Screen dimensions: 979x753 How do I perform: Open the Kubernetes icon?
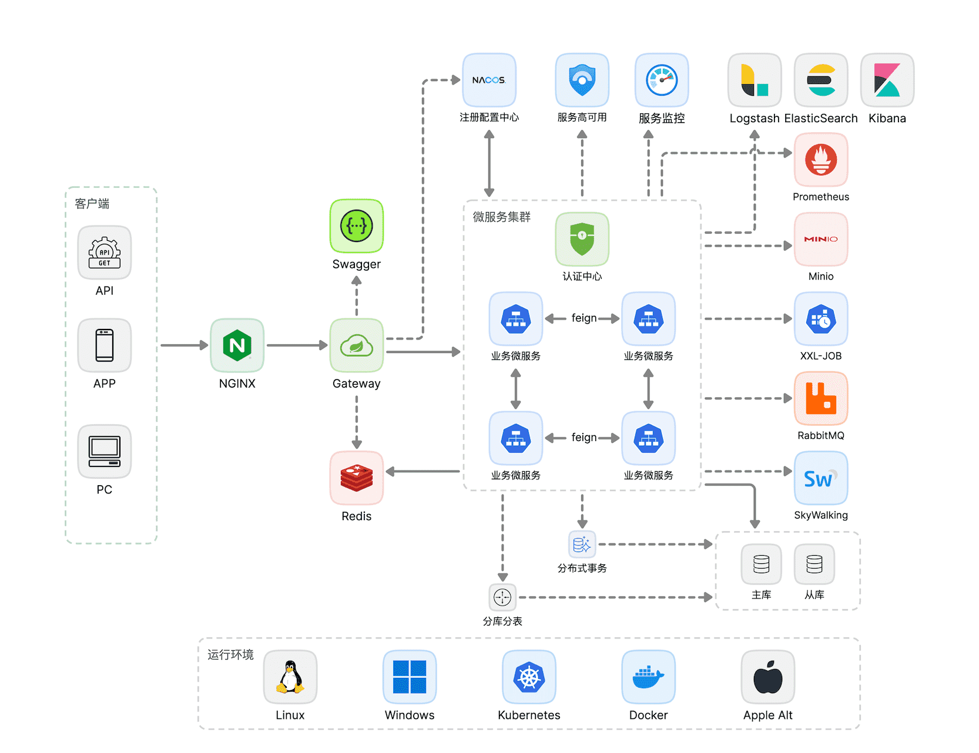click(529, 677)
